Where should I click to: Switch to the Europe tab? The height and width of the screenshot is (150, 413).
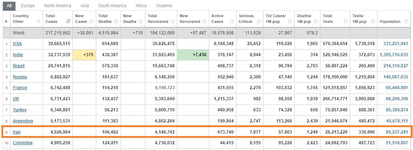28,5
